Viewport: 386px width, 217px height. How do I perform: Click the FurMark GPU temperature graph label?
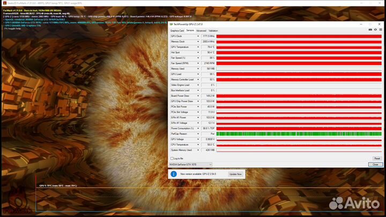(58, 186)
